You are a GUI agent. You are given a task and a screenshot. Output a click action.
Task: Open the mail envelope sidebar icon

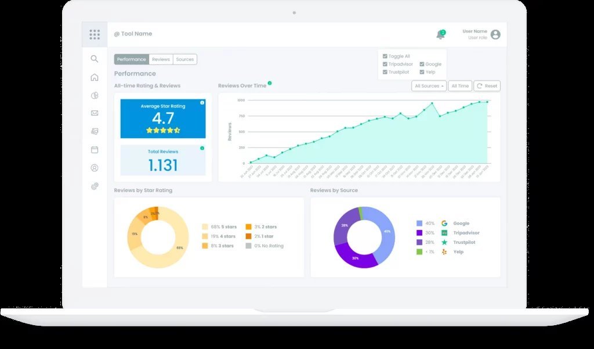pos(95,113)
